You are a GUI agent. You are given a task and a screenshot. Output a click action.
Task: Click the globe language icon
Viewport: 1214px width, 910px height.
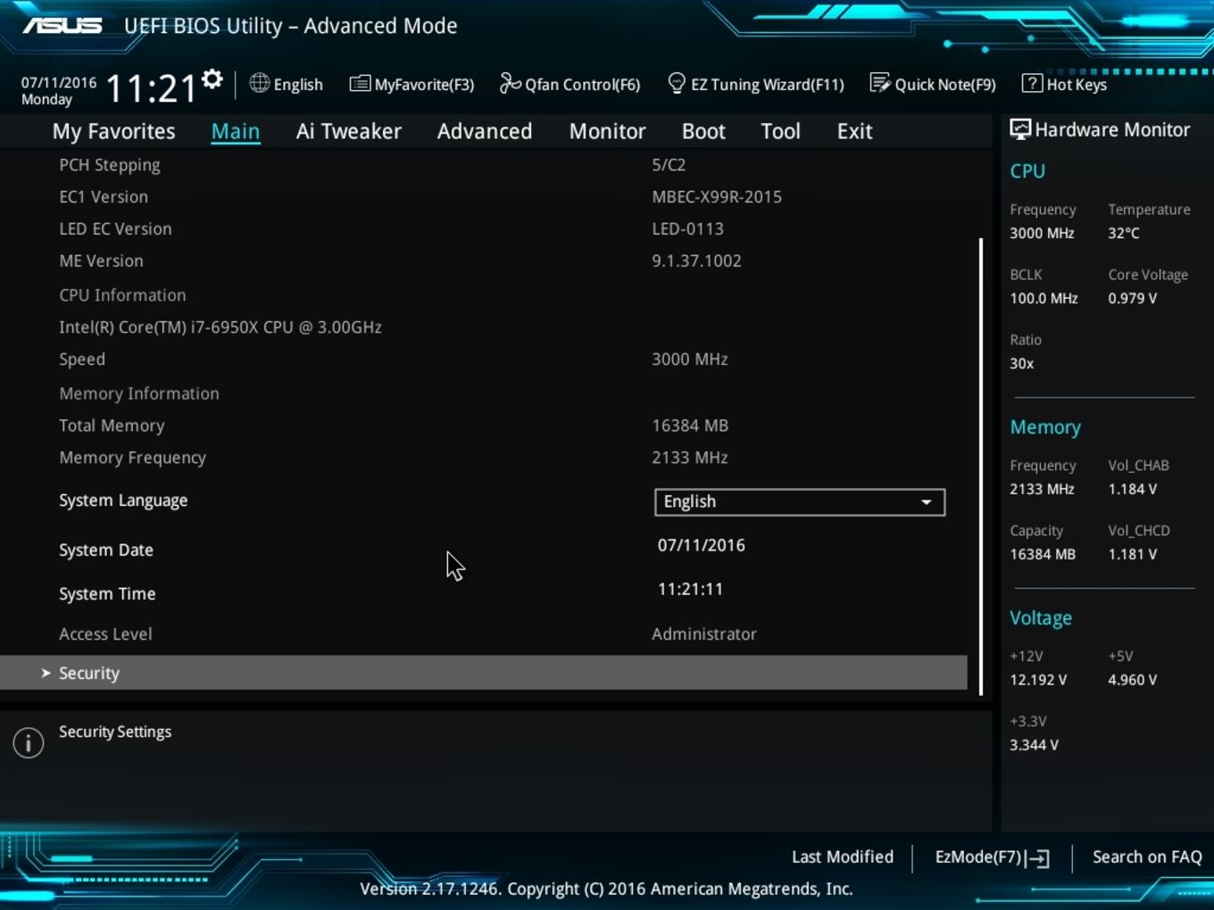(x=259, y=83)
